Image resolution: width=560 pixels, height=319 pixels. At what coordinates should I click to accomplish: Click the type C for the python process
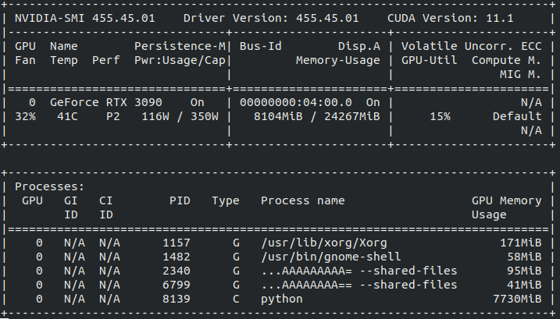(x=236, y=299)
